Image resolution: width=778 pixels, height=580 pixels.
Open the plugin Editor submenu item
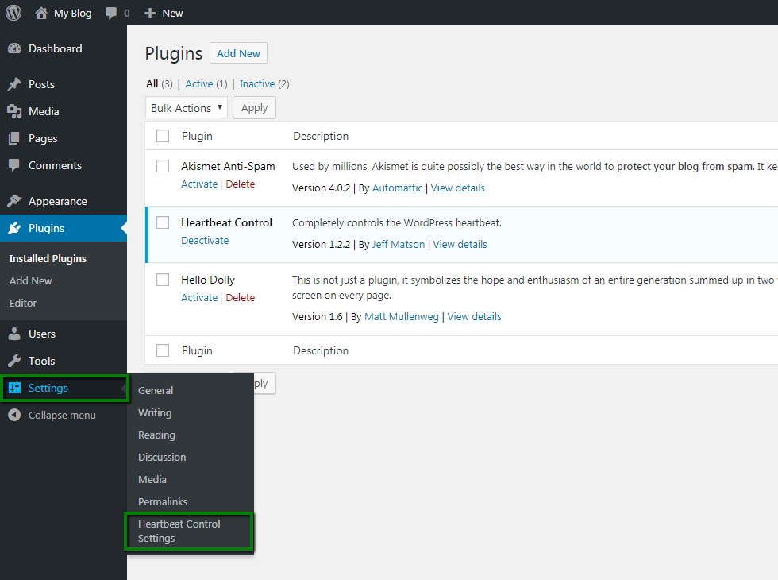click(x=23, y=304)
